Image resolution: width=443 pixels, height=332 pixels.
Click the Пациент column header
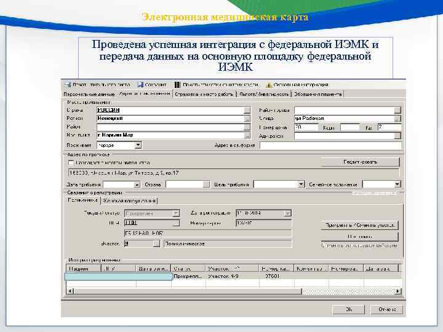click(x=84, y=269)
